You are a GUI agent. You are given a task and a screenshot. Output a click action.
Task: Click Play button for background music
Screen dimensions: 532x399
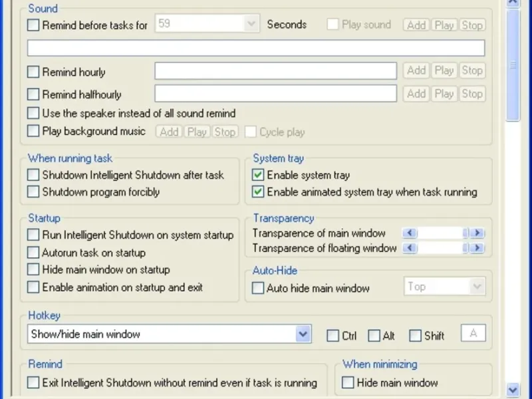(x=197, y=132)
